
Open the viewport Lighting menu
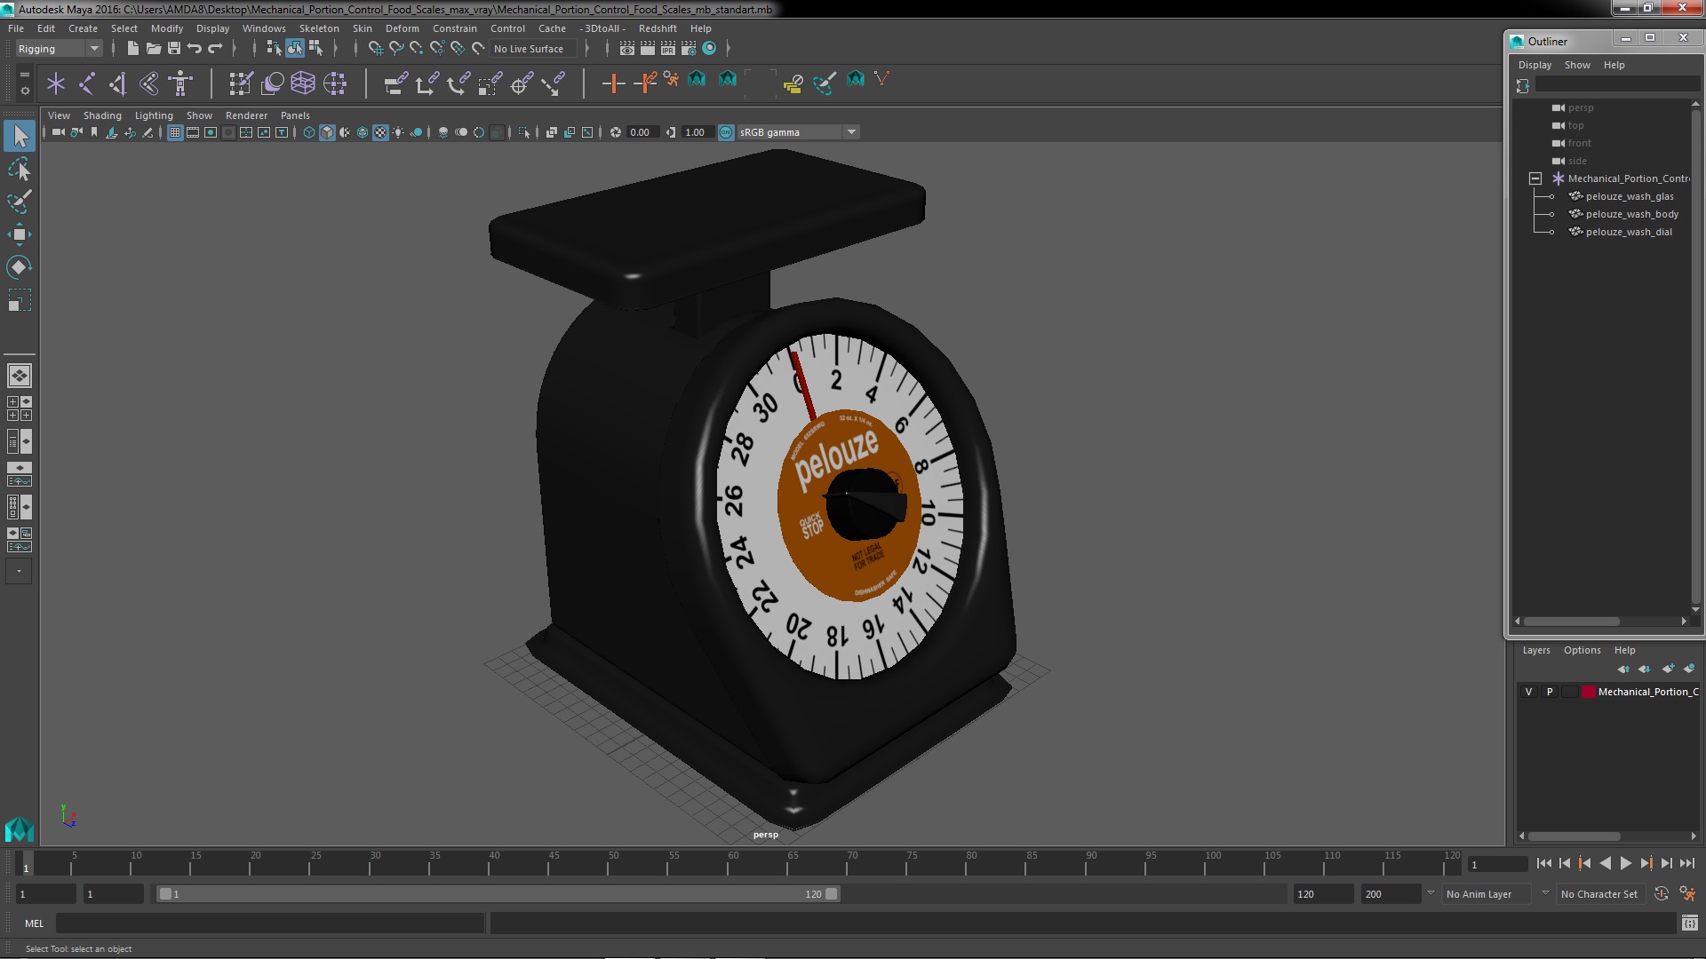[x=154, y=115]
